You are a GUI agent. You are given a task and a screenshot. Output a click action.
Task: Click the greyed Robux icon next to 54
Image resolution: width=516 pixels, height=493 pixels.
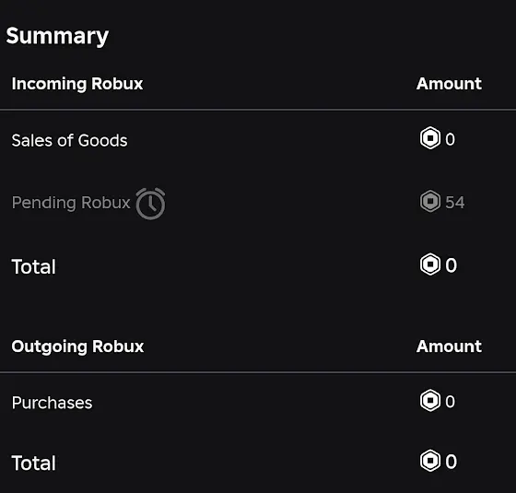[430, 201]
